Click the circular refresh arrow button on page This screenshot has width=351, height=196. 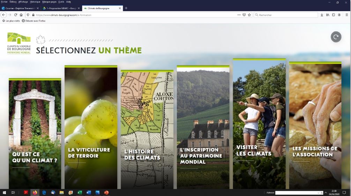(336, 37)
